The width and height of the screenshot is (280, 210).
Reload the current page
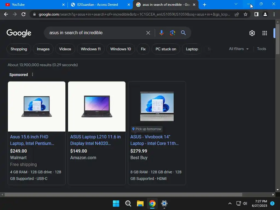pos(24,14)
